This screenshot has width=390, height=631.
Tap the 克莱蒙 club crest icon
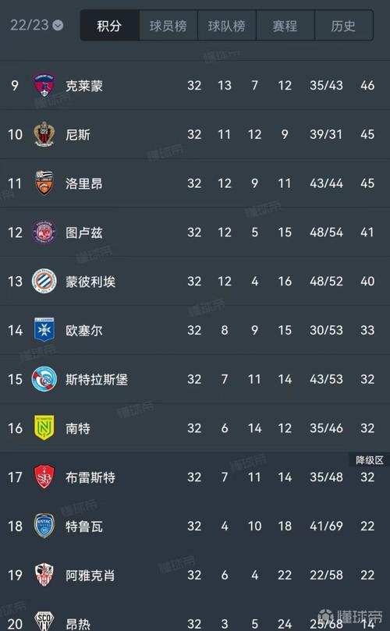44,85
